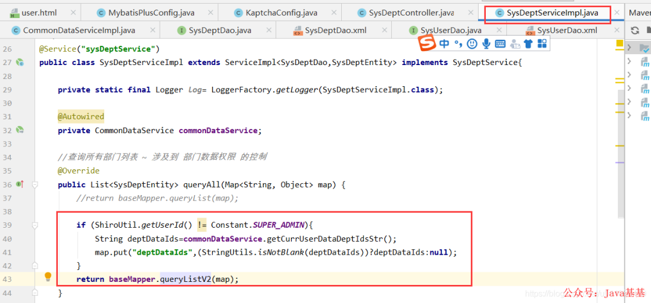Click the lightbulb intention icon on line 43
Image resolution: width=651 pixels, height=303 pixels.
coord(48,276)
